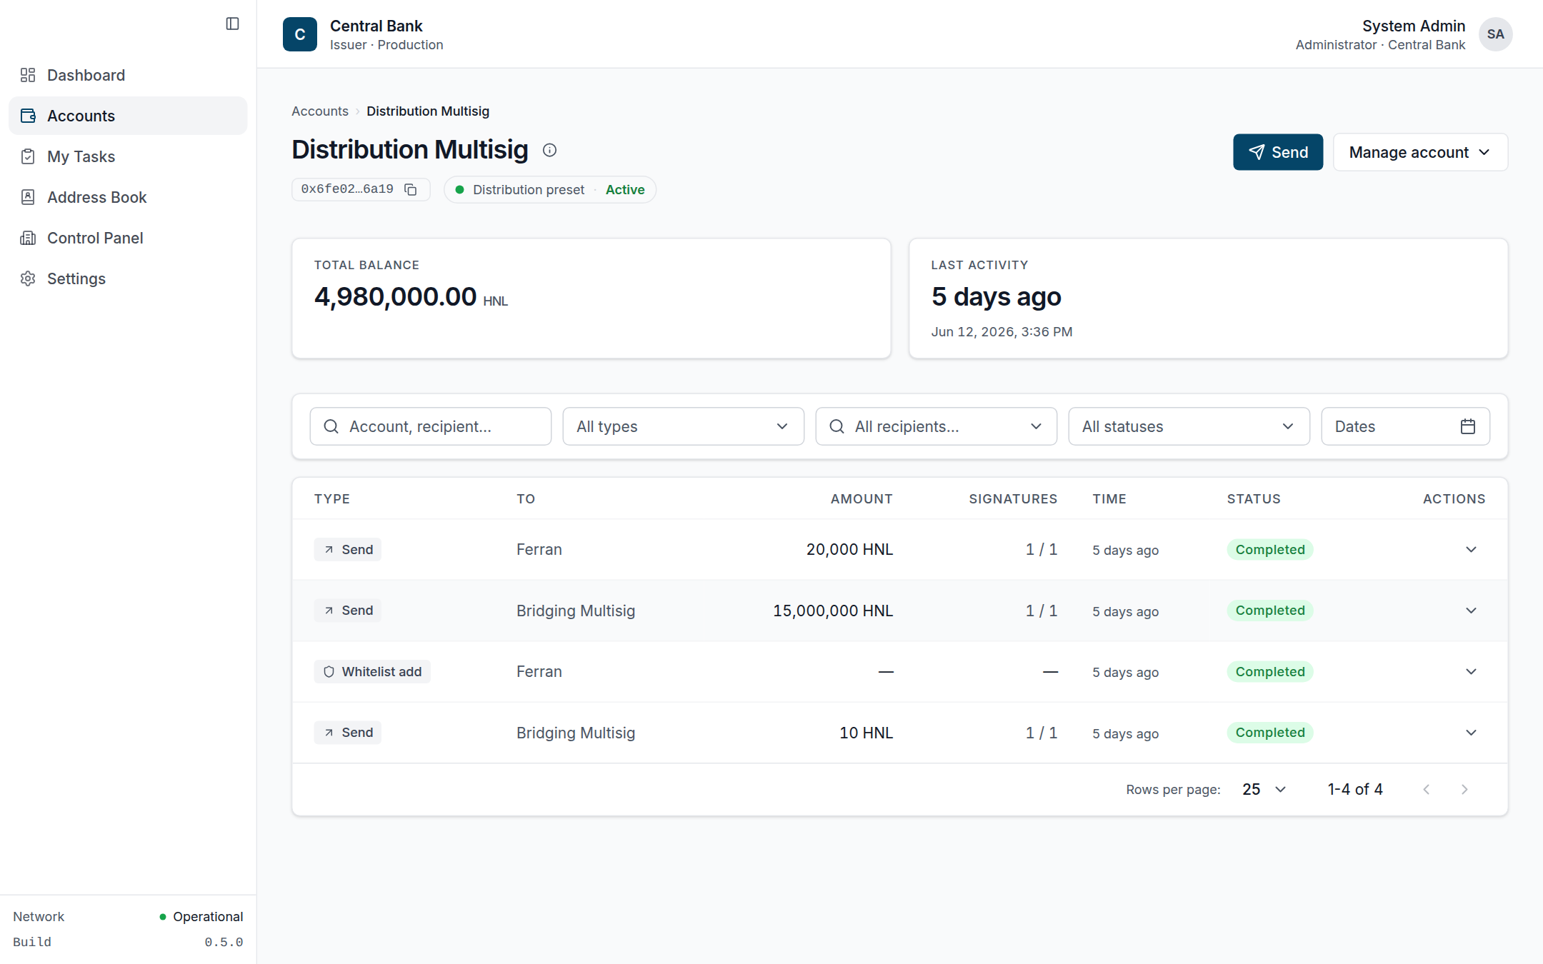1543x964 pixels.
Task: Click the paper plane icon on Send button
Action: [1257, 152]
